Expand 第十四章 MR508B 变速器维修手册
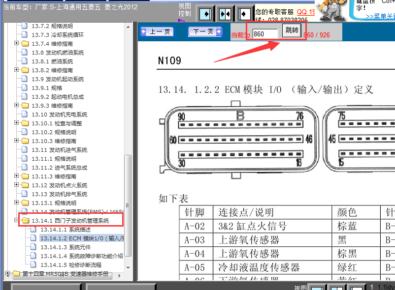395x290 pixels. point(7,273)
